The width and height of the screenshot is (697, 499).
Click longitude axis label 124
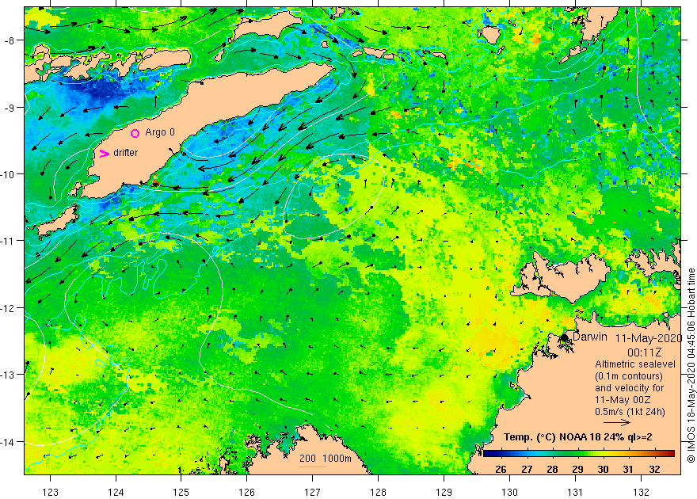tap(116, 492)
